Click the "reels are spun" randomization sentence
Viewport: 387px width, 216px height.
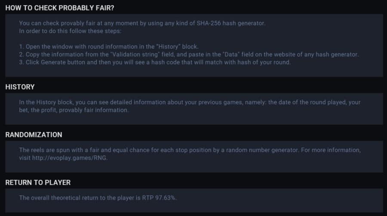[x=190, y=150]
